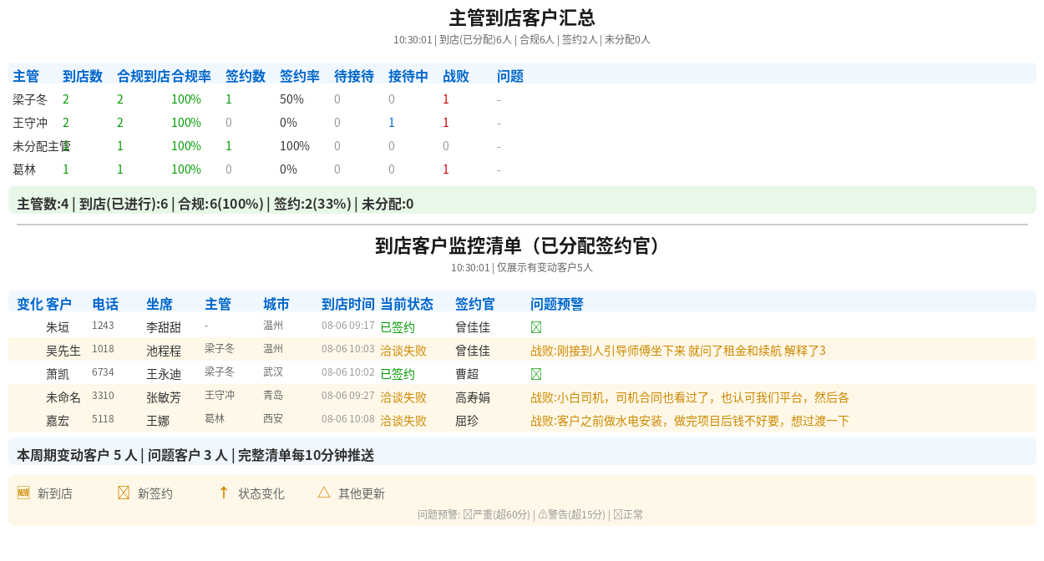Select supervisor 葛林 in summary table
The image size is (1044, 561).
[x=24, y=169]
